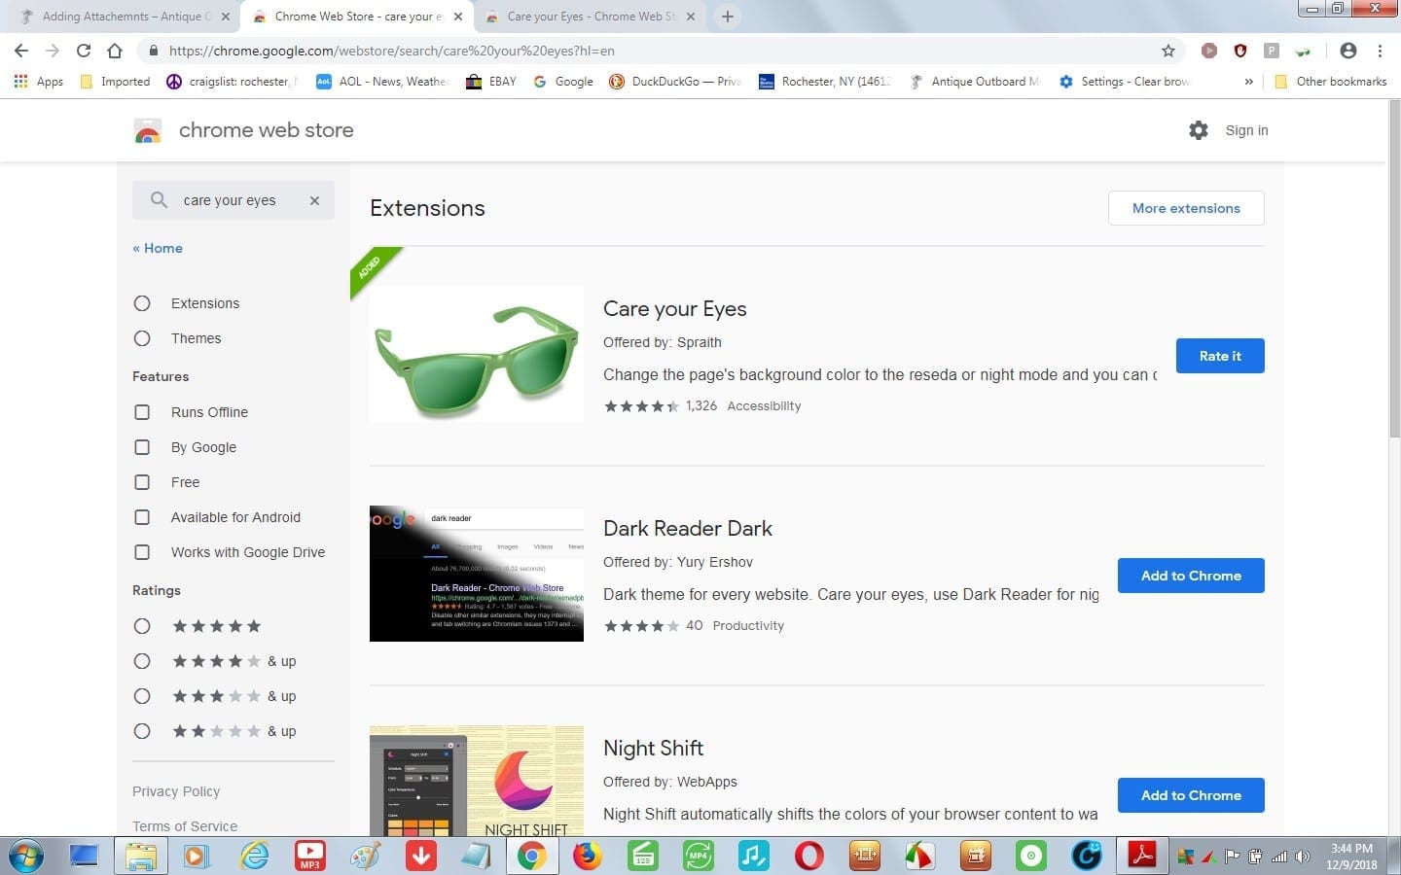Choose the three stars & up rating
Screen dimensions: 1401x875
(x=142, y=696)
